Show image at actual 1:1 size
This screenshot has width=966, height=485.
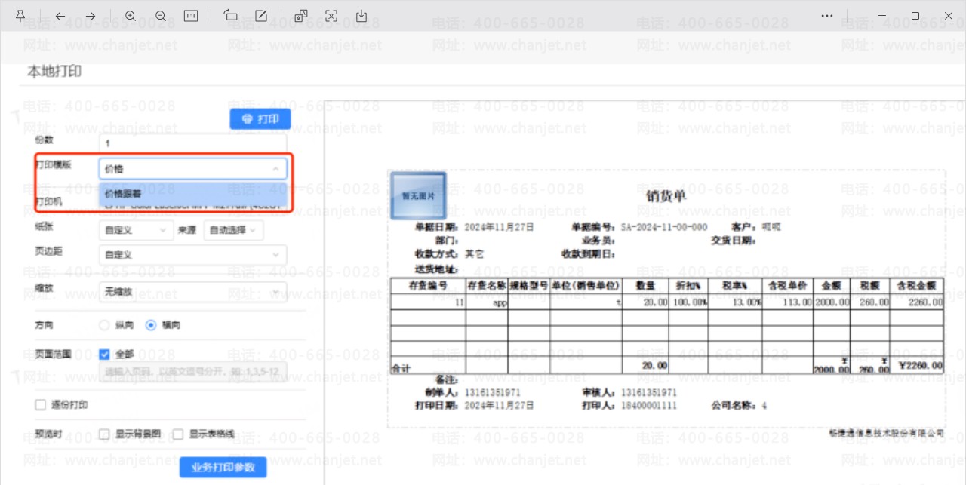coord(191,15)
